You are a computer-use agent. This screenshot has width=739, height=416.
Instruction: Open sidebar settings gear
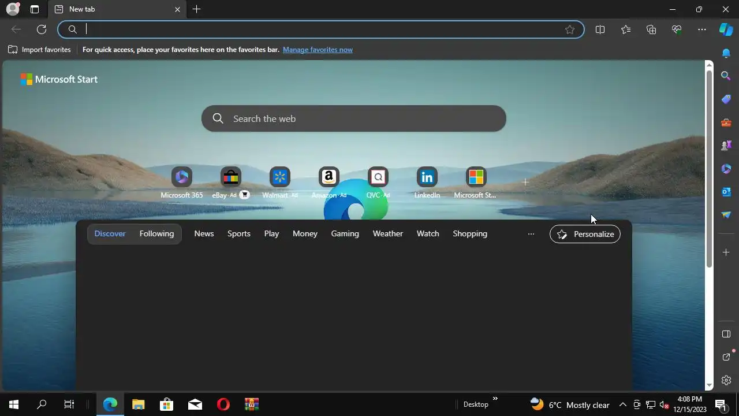click(x=726, y=380)
